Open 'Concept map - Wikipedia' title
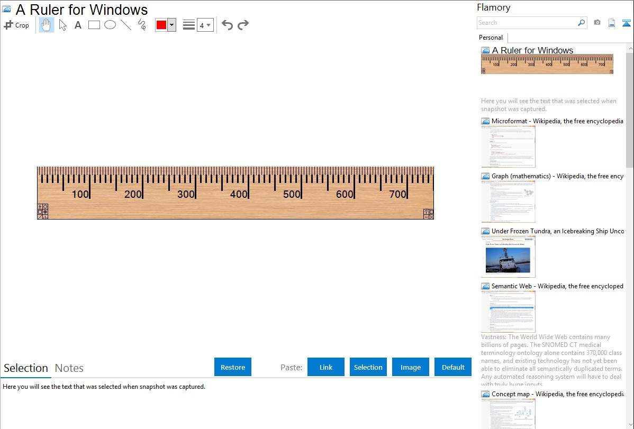The height and width of the screenshot is (429, 634). (x=557, y=394)
